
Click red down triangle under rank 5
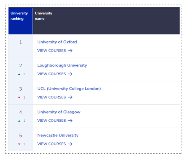[x=19, y=144]
